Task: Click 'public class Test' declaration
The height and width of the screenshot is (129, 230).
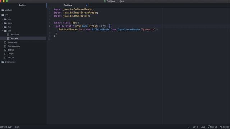Action: tap(65, 23)
